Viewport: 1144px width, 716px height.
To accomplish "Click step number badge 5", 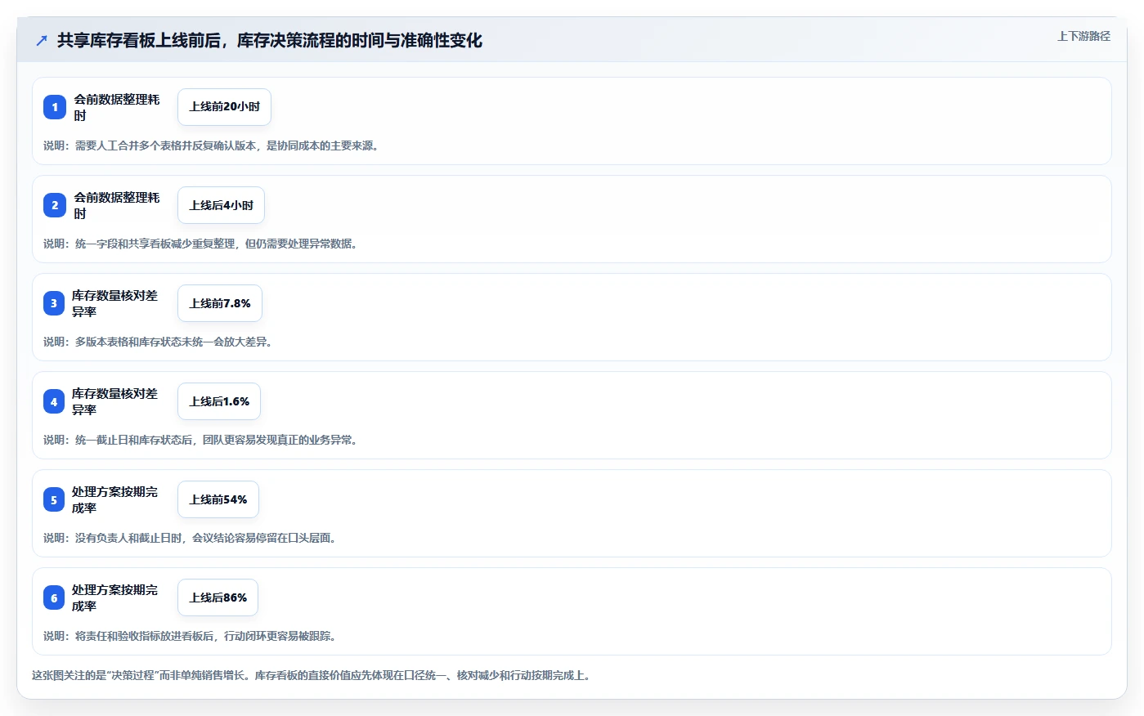I will pos(54,499).
